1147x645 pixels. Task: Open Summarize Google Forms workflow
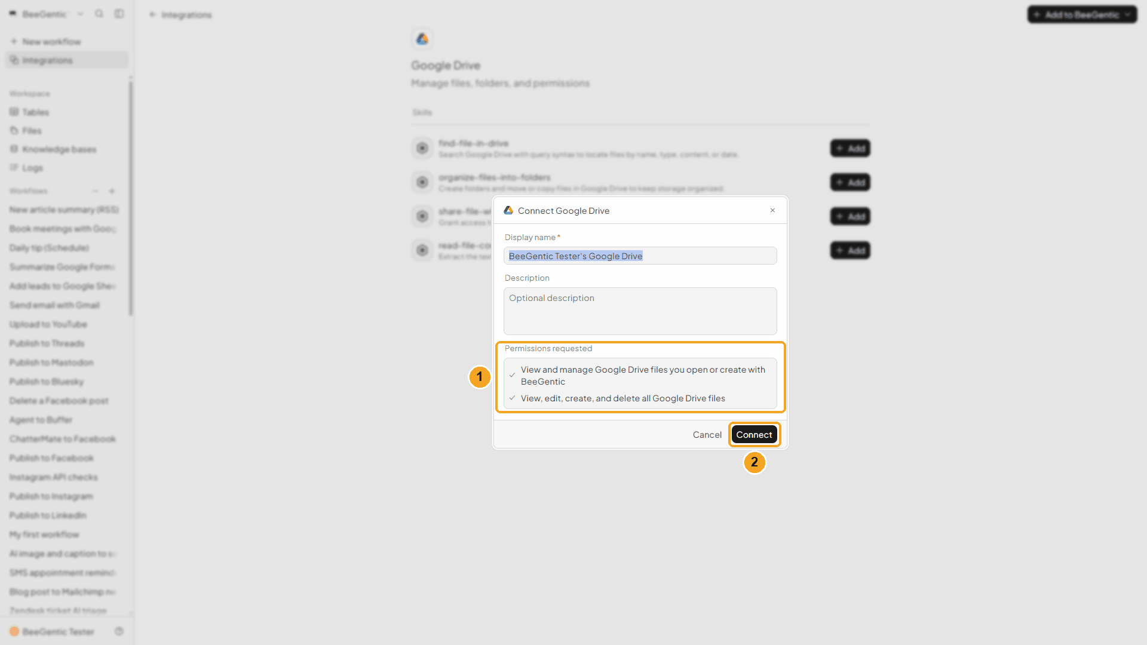pyautogui.click(x=62, y=267)
